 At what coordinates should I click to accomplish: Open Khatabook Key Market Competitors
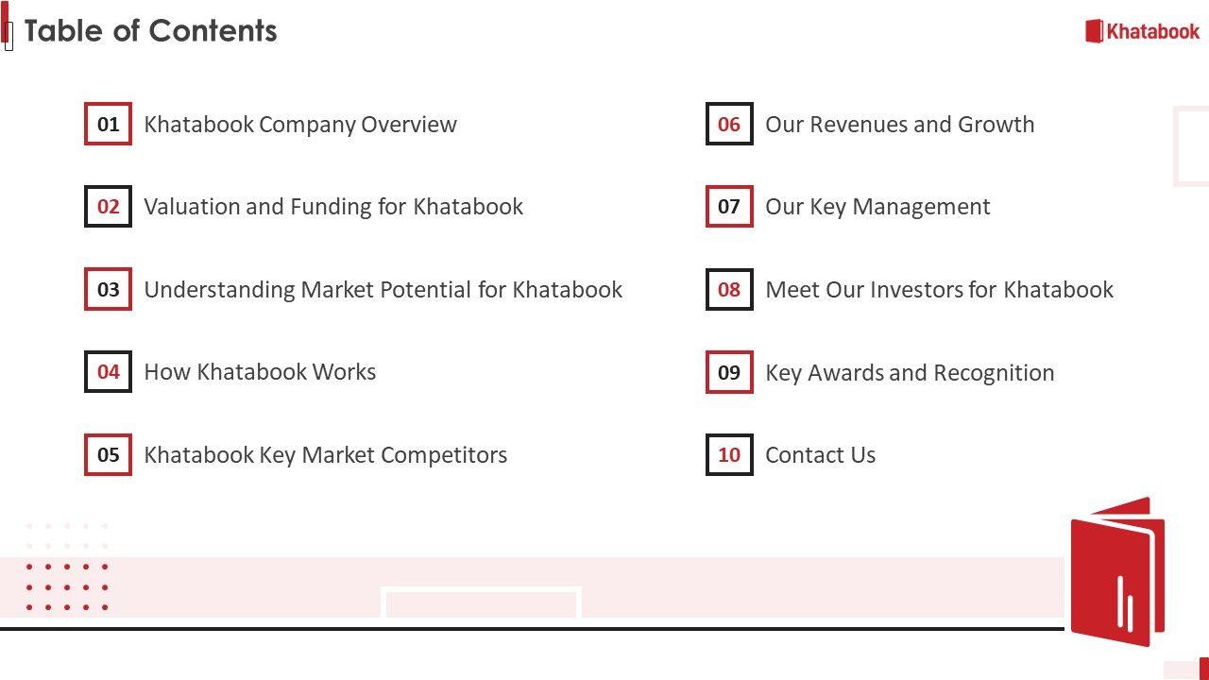[325, 454]
